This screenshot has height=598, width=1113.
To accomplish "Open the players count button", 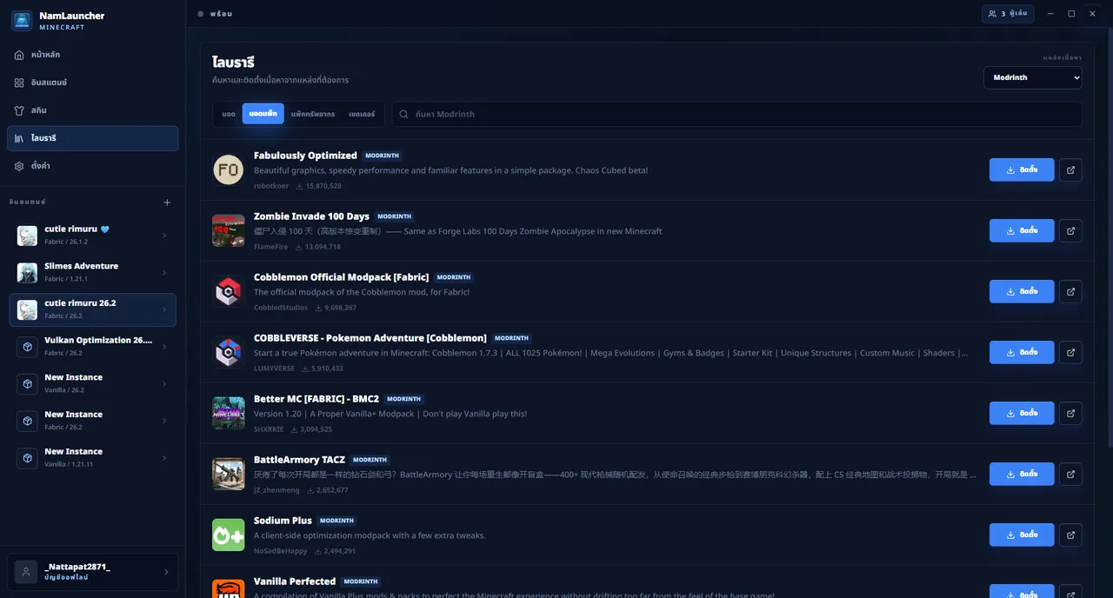I will click(x=1009, y=14).
